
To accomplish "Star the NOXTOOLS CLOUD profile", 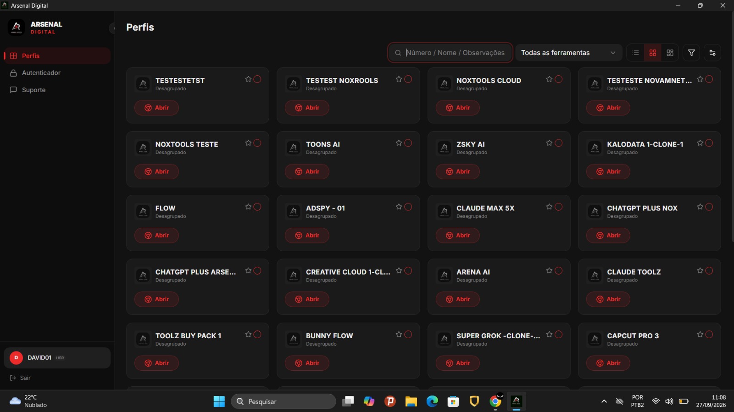I will 549,79.
